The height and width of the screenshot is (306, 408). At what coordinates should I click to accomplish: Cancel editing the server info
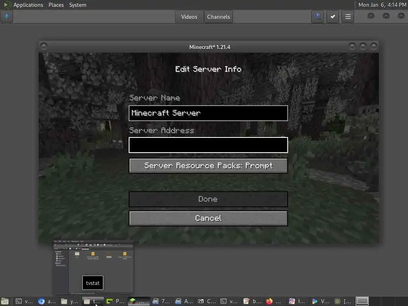(x=208, y=218)
